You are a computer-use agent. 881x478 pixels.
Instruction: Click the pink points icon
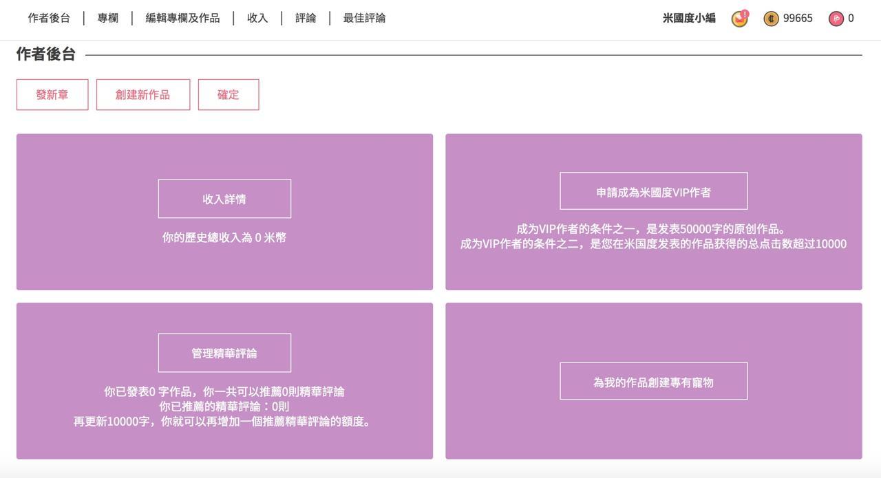(x=836, y=19)
